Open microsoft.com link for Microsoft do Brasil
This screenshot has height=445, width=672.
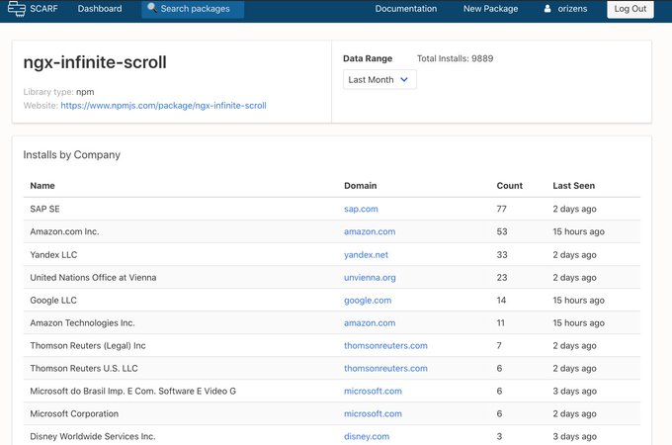[x=373, y=391]
